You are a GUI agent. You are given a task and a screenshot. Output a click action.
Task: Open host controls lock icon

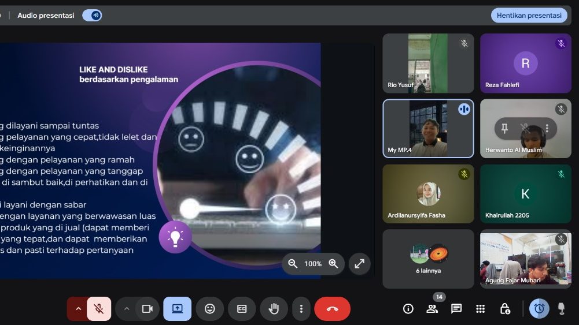click(x=505, y=309)
